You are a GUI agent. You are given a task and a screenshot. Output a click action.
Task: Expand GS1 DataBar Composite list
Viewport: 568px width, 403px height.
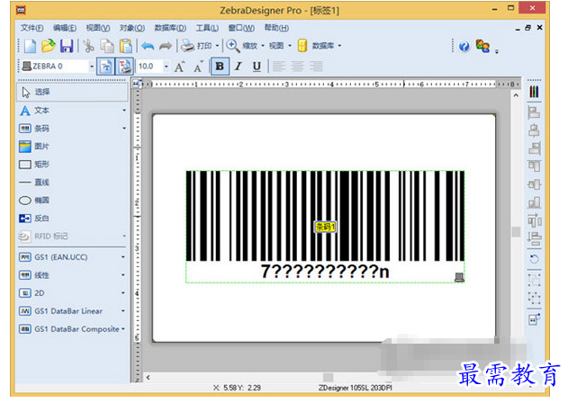pos(123,328)
